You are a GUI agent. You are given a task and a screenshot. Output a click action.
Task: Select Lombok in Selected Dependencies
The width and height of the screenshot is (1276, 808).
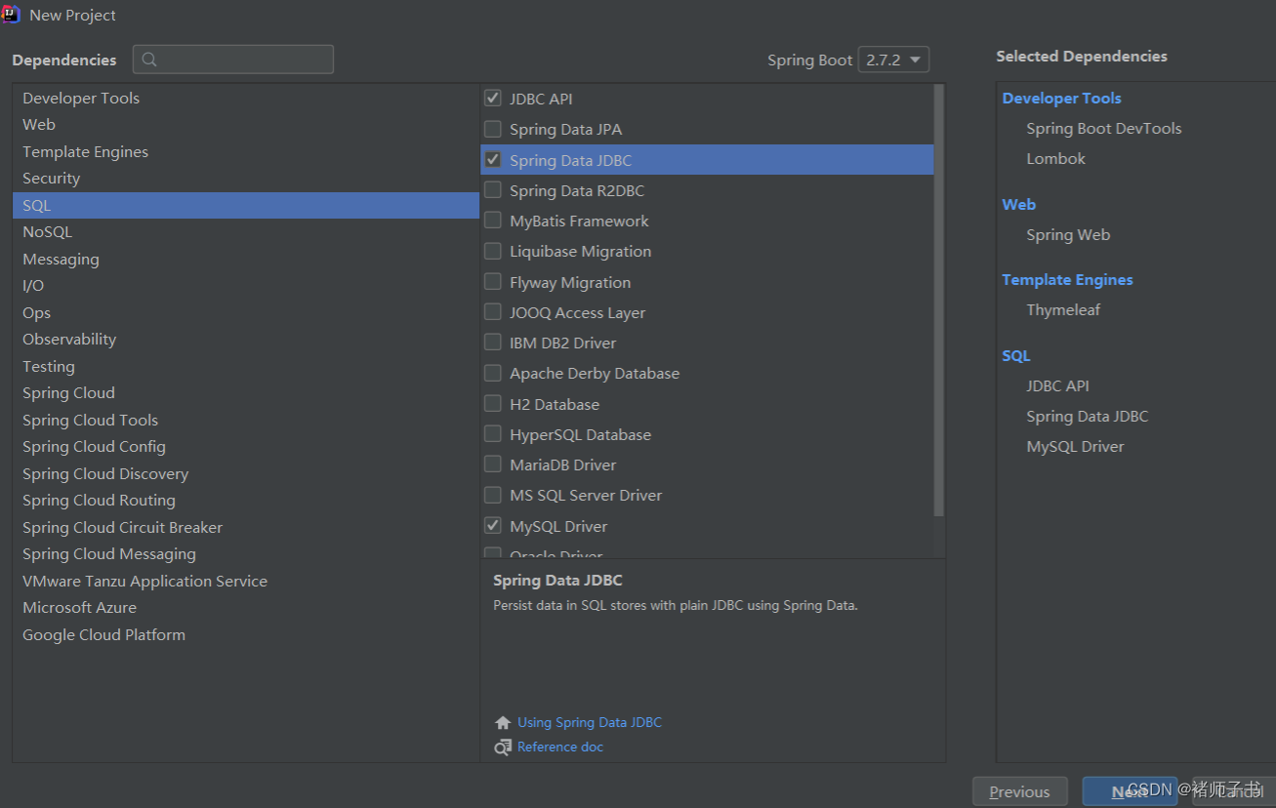coord(1055,158)
